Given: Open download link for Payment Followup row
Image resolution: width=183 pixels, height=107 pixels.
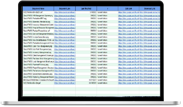Looking at the screenshot, I should (x=150, y=64).
